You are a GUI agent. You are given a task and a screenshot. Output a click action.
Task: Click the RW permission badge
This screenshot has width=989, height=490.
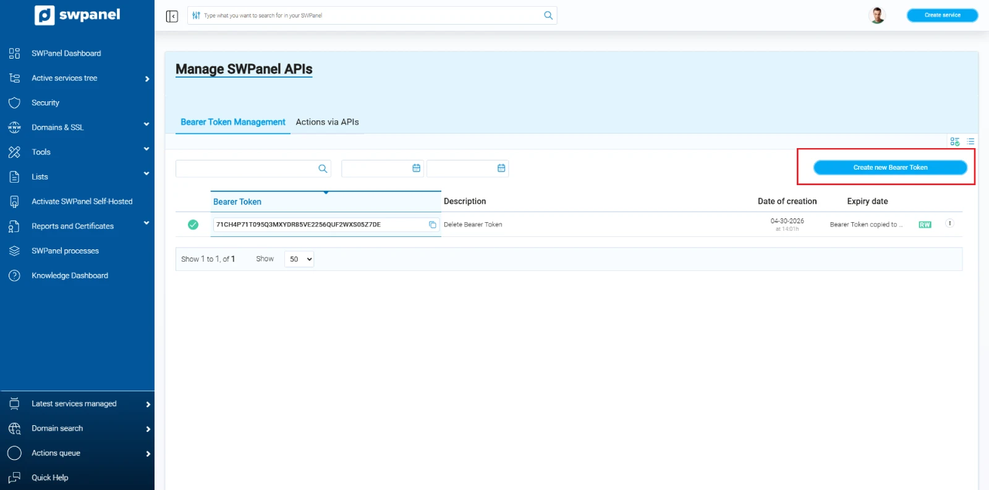point(925,225)
